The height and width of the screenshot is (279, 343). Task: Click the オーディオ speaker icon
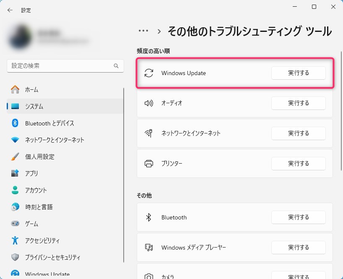[148, 103]
